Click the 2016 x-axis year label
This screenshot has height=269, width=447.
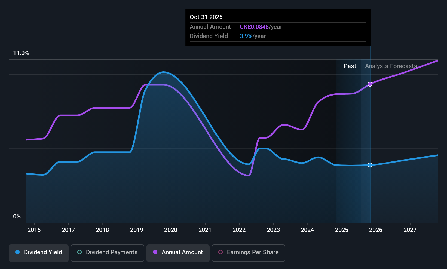tap(34, 230)
